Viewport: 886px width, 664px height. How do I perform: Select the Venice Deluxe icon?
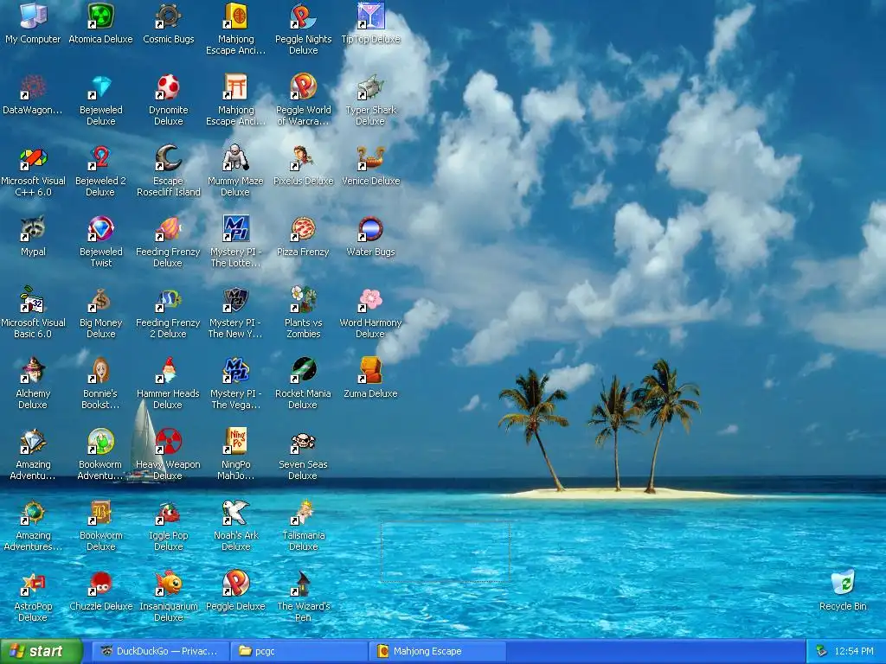(370, 158)
